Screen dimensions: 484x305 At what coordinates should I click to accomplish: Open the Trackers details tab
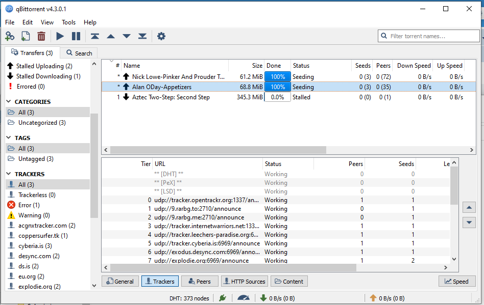160,281
